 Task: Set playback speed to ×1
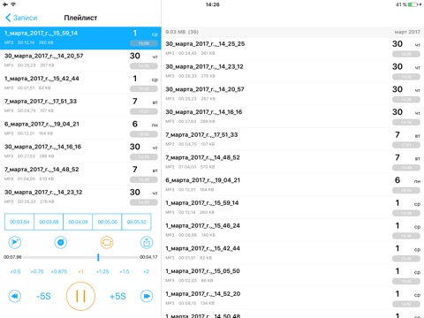(x=80, y=271)
